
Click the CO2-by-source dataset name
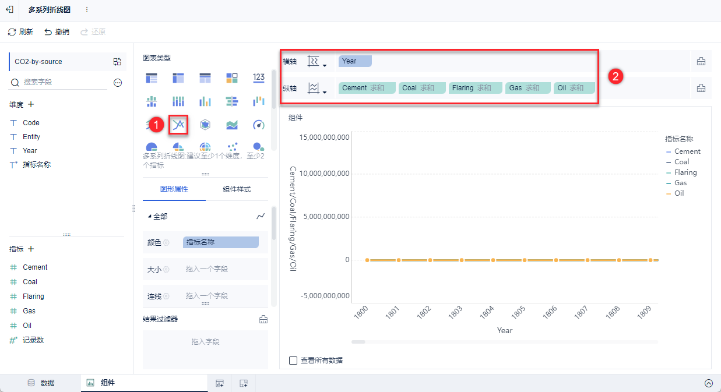(x=38, y=62)
